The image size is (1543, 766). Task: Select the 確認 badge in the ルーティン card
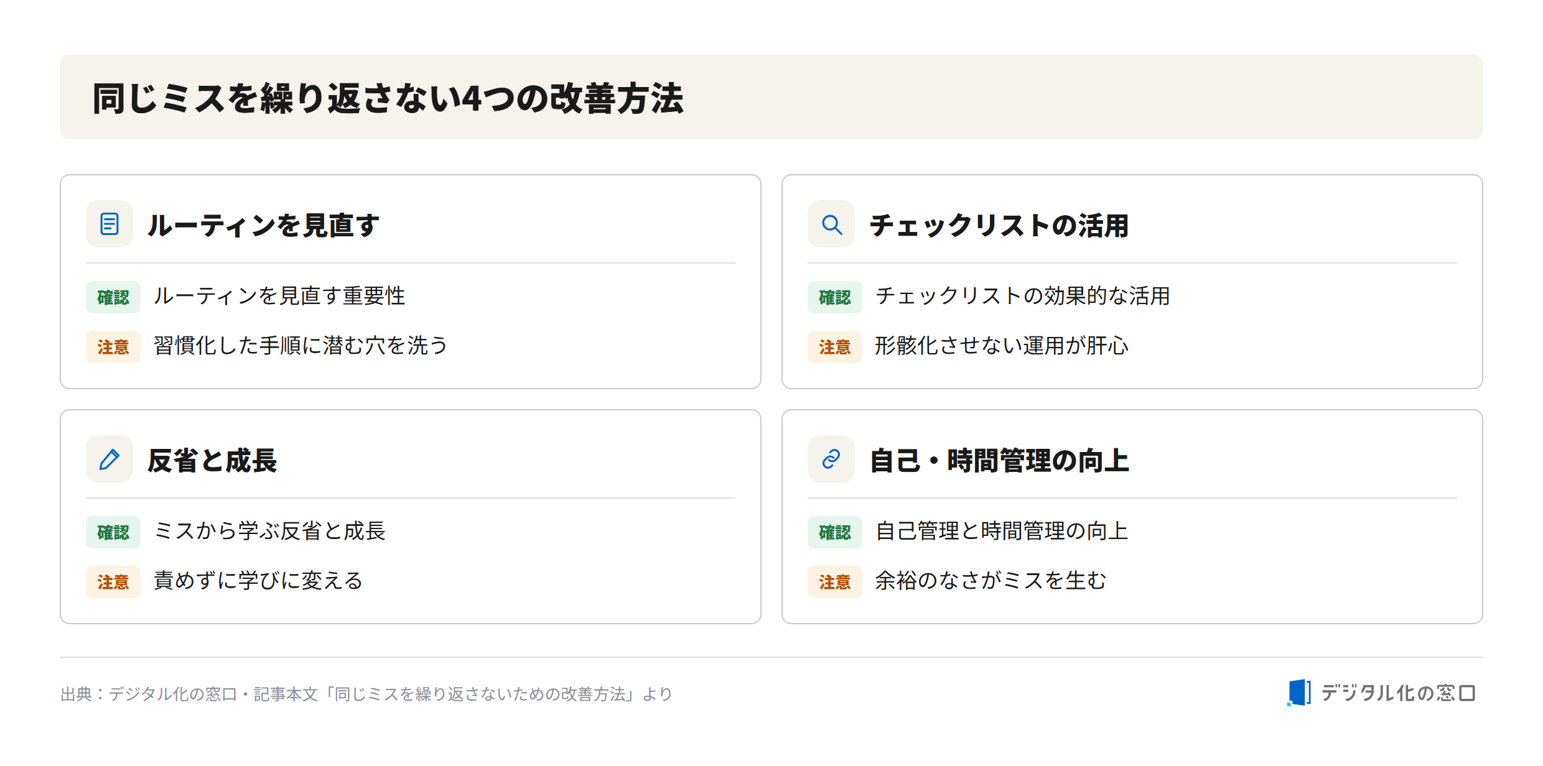click(113, 297)
